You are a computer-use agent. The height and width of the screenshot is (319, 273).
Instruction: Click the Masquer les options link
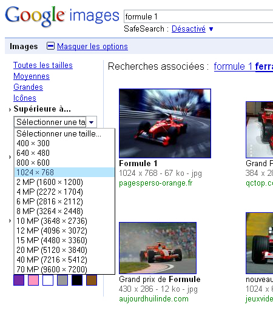(92, 47)
